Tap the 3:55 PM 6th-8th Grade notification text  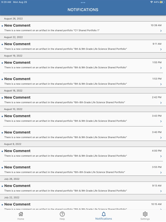point(65,172)
